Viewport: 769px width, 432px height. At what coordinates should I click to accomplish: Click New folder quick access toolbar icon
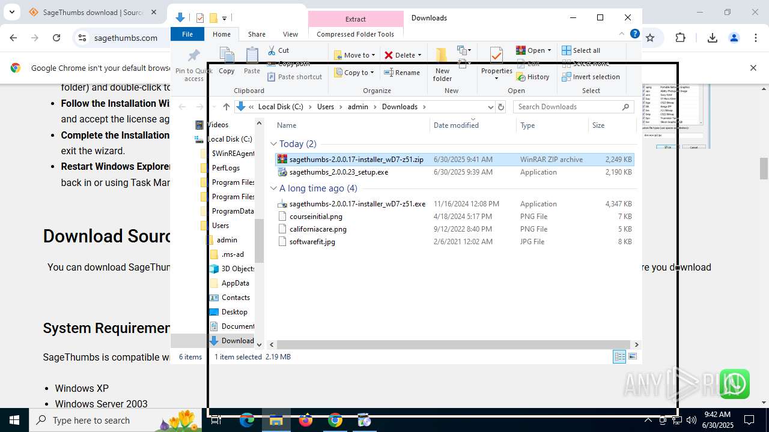pyautogui.click(x=213, y=18)
